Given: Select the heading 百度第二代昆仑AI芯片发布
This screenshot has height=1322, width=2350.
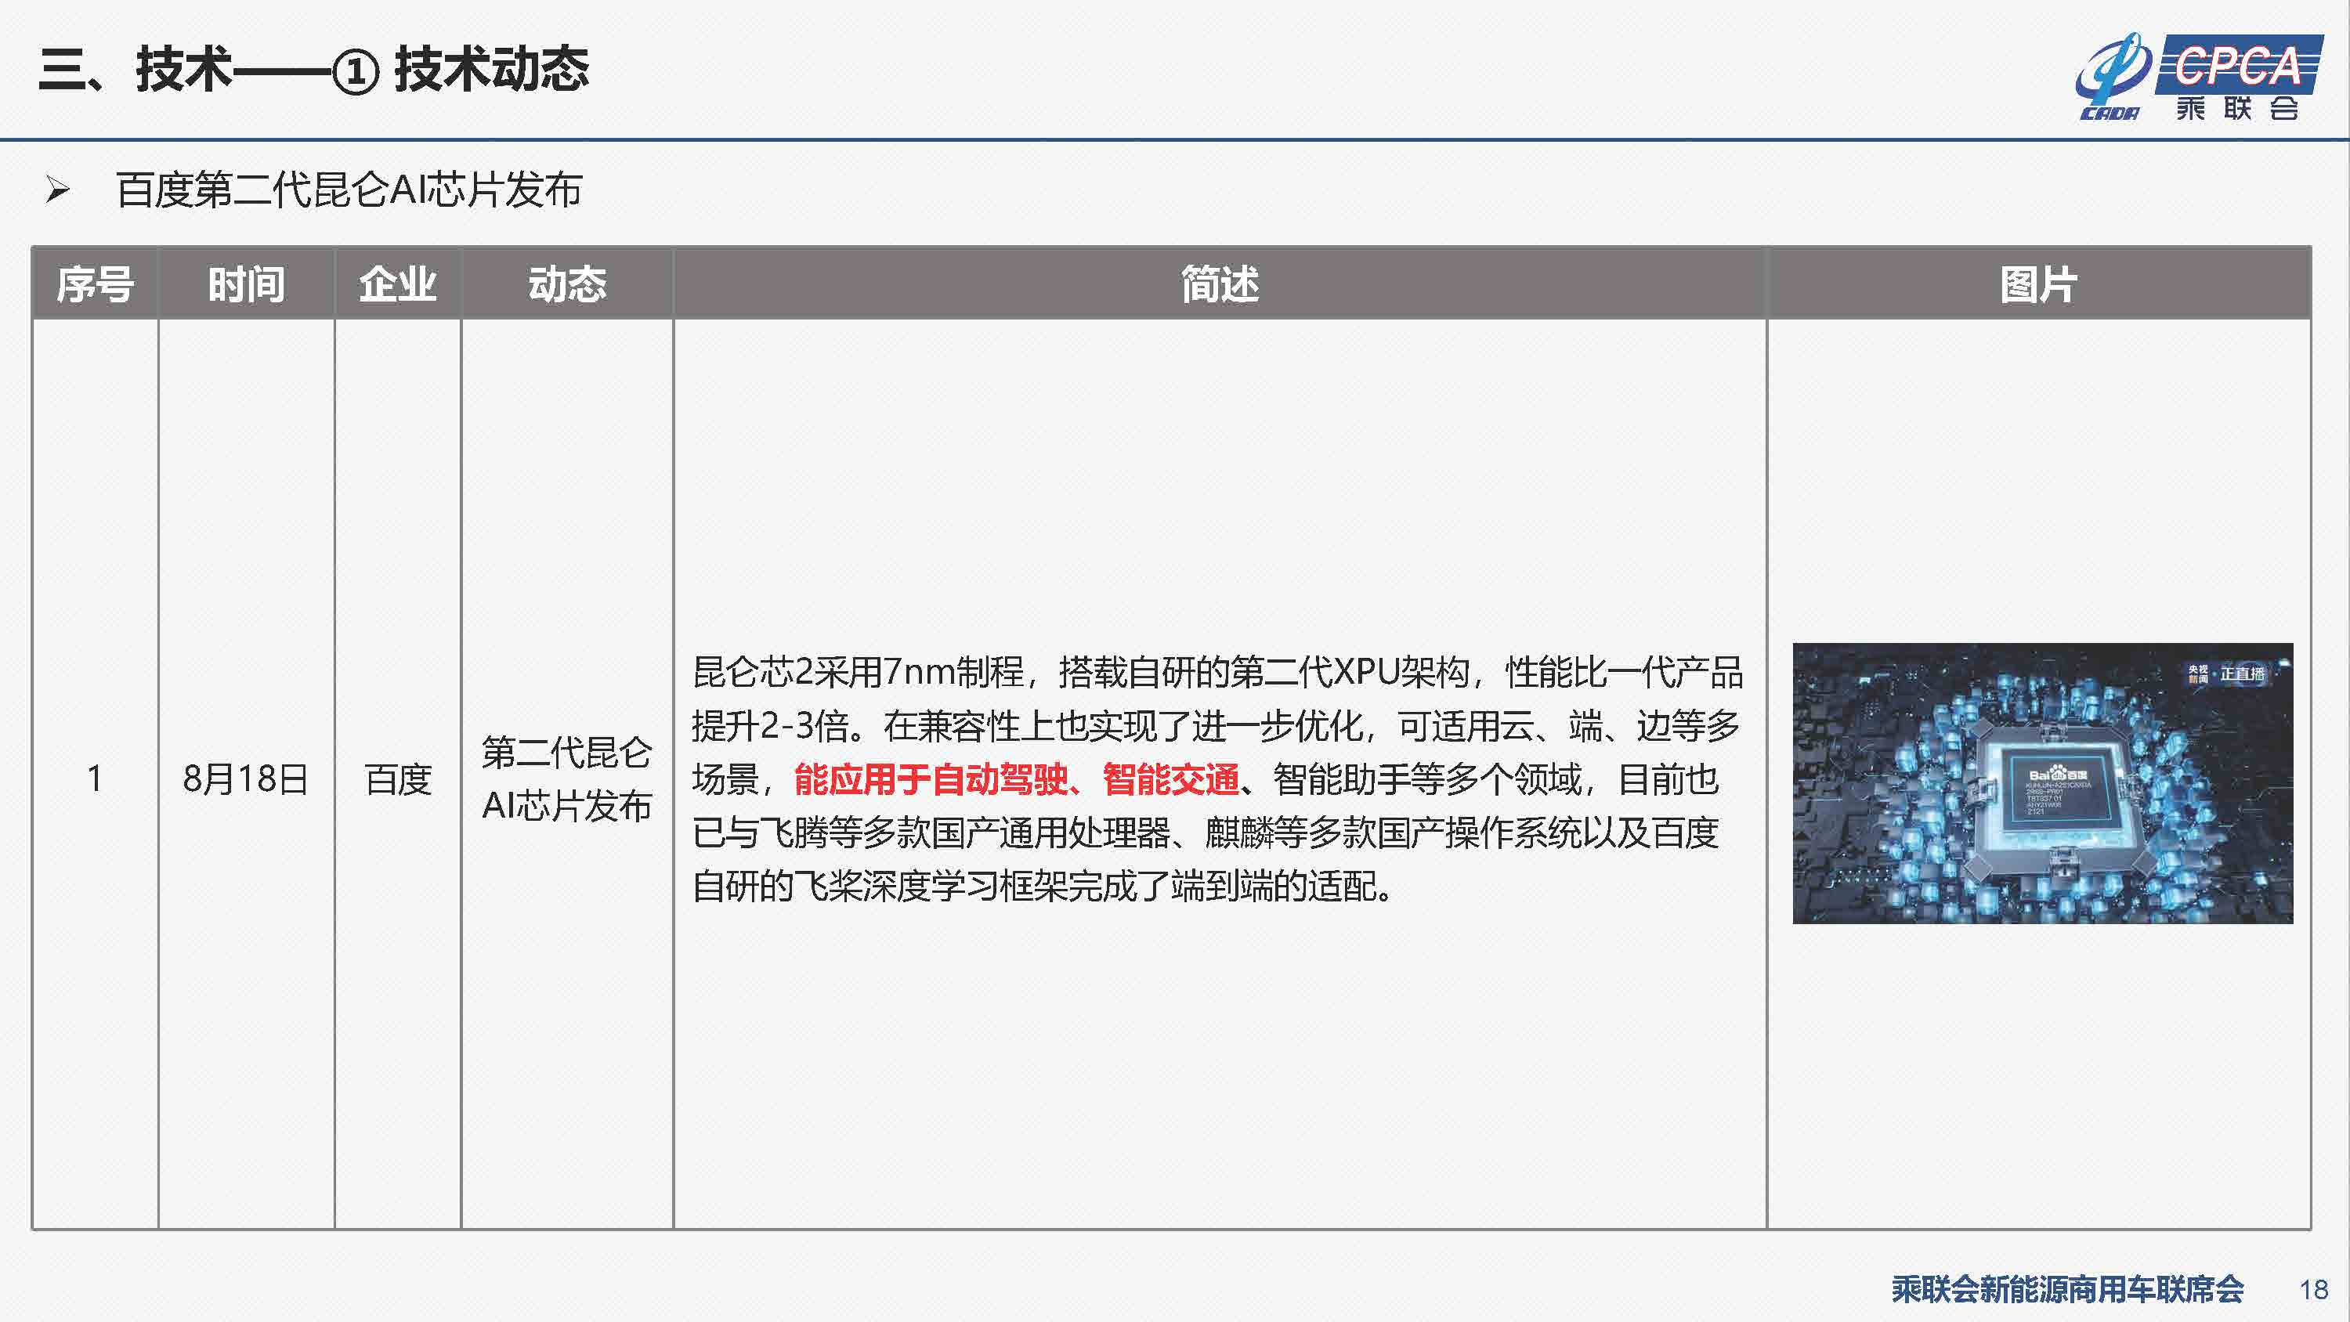Looking at the screenshot, I should 349,190.
